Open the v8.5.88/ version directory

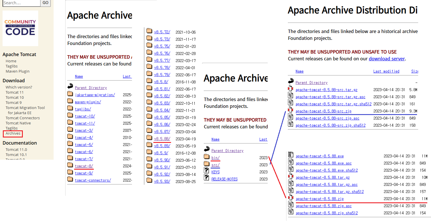[162, 139]
